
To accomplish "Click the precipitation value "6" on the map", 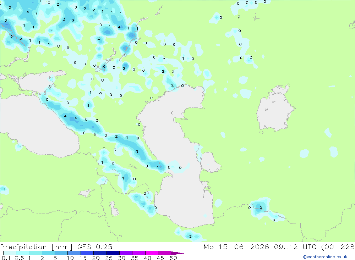I will point(104,67).
